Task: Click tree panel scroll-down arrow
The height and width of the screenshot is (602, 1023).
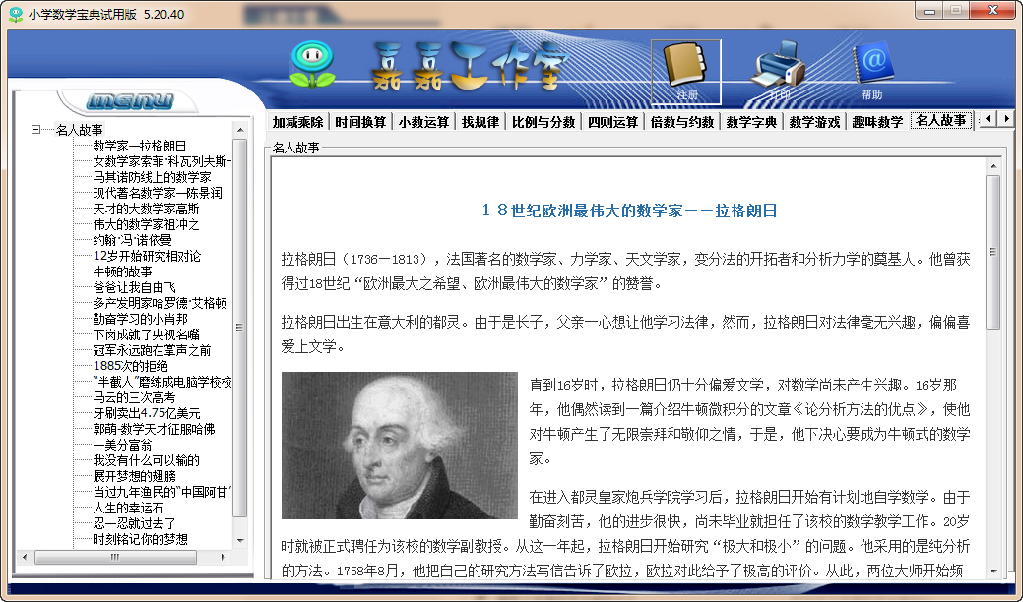Action: click(240, 541)
